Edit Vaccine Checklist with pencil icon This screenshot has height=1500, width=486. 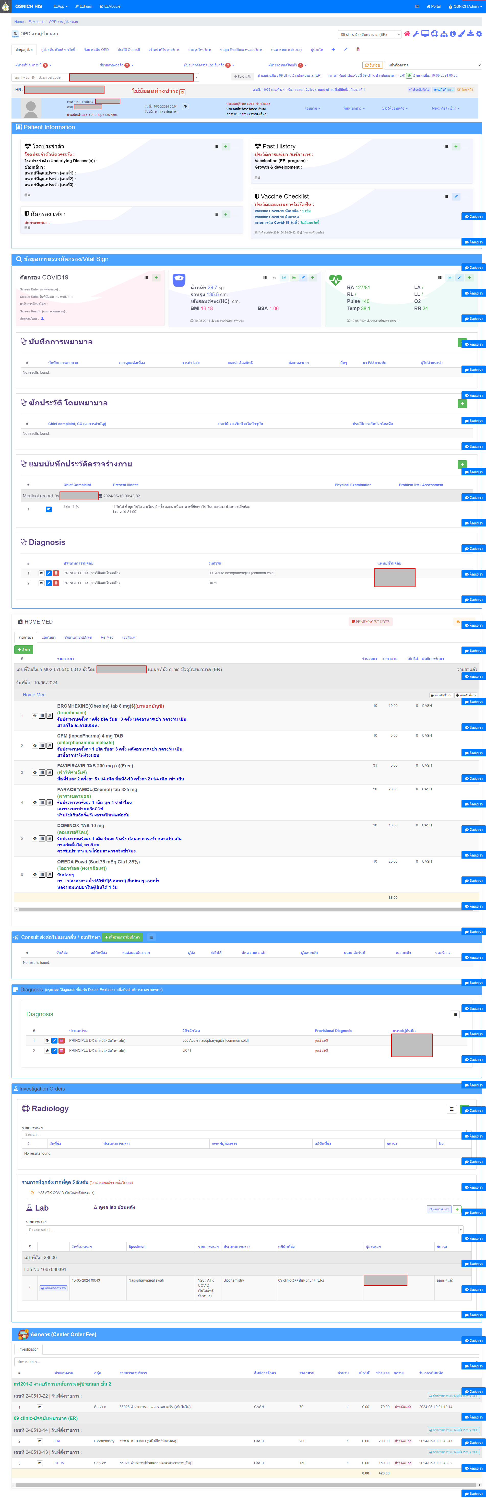pos(456,197)
